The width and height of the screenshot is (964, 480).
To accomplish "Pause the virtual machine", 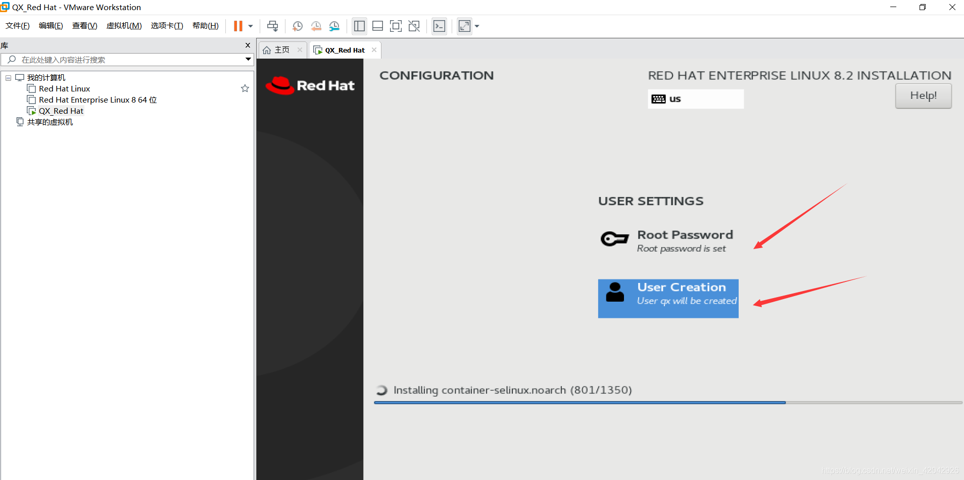I will (x=238, y=26).
